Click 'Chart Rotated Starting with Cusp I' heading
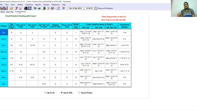This screenshot has height=110, width=197. point(21,16)
